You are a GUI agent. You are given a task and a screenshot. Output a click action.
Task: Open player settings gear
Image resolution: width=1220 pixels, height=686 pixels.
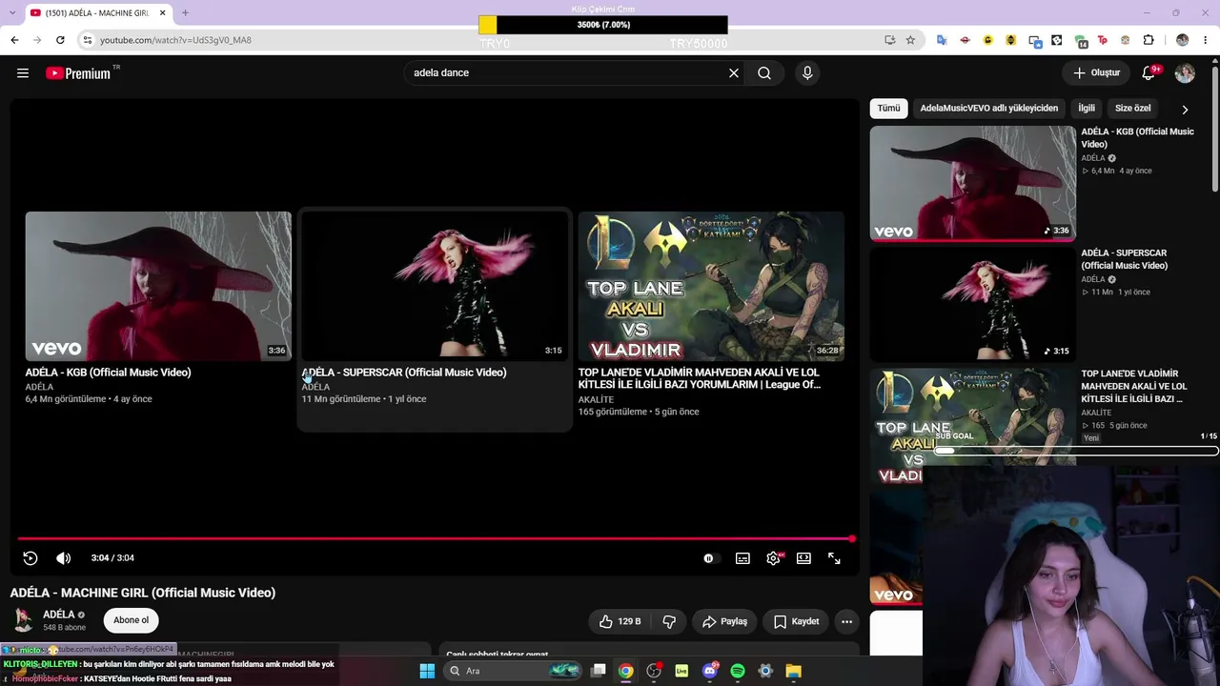tap(773, 558)
